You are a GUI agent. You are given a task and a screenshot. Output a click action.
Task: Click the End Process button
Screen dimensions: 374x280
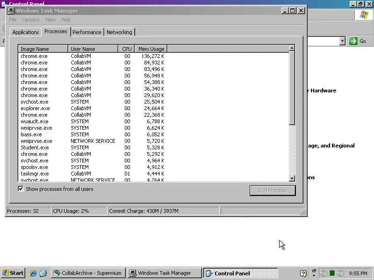(273, 190)
